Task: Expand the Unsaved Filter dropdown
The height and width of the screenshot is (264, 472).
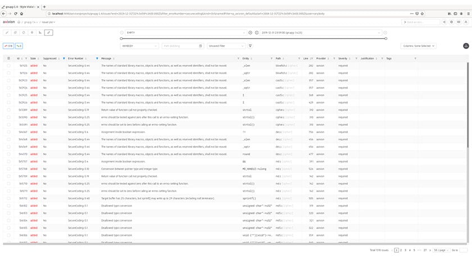Action: [x=226, y=46]
